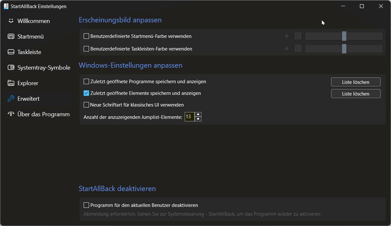Click Liste löschen for recent items
This screenshot has width=391, height=226.
point(356,94)
